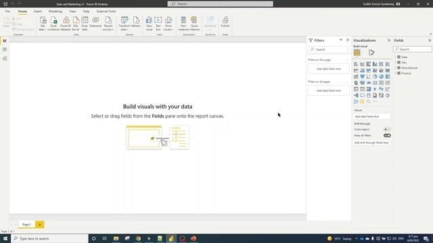The image size is (433, 243).
Task: Select the Page 1 tab
Action: [27, 225]
